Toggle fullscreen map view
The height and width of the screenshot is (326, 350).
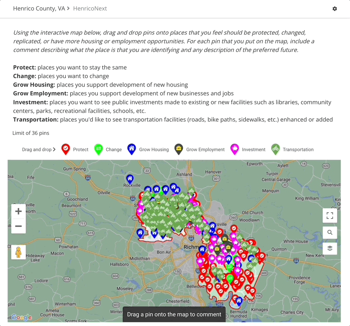tap(330, 216)
